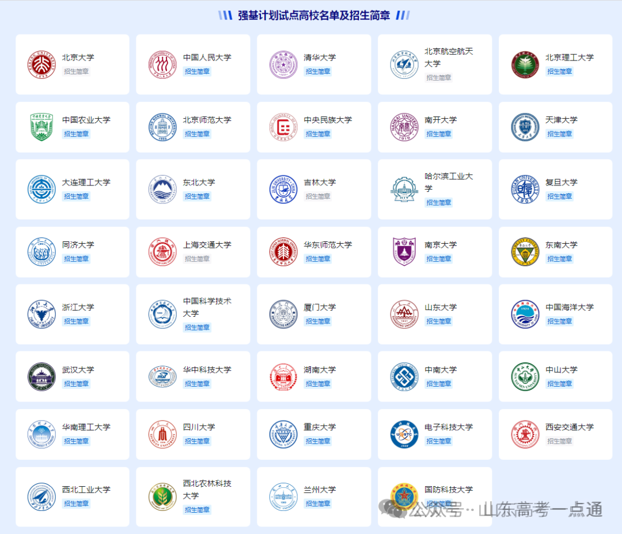Select the Fudan University logo
This screenshot has width=622, height=534.
point(524,189)
